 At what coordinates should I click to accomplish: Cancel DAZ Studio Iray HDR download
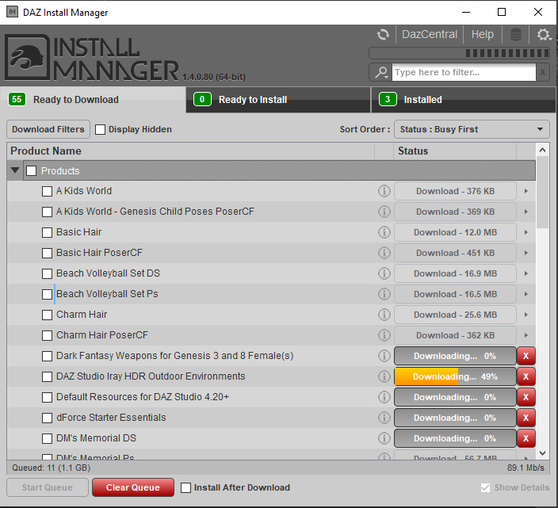[526, 376]
